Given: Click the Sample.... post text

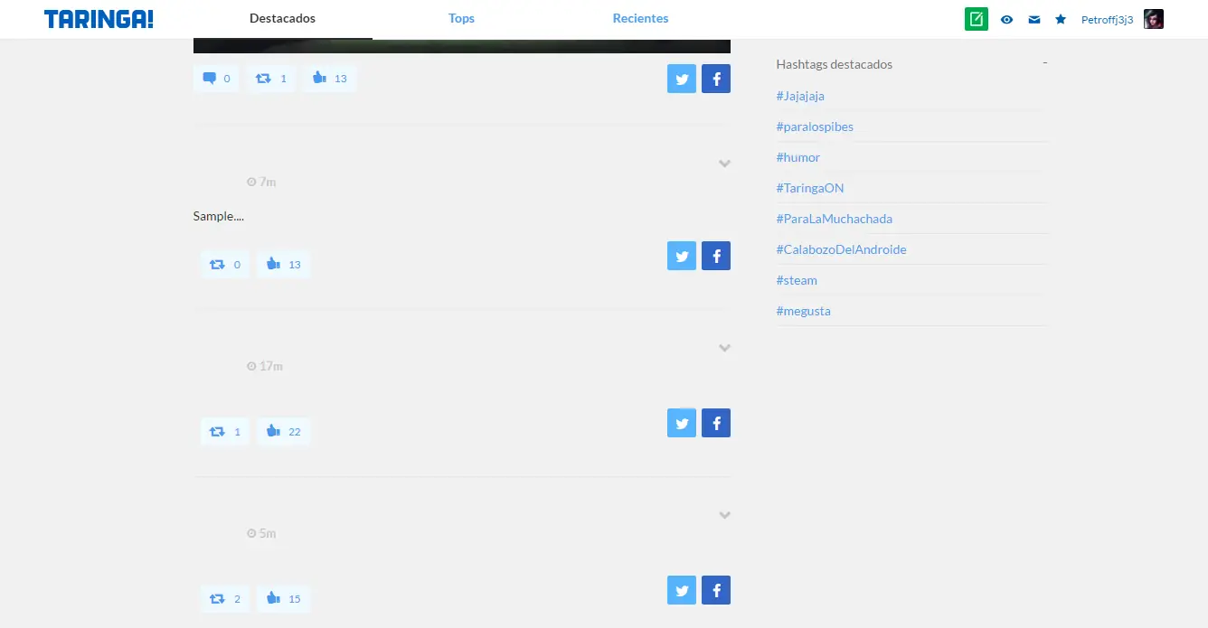Looking at the screenshot, I should (x=219, y=216).
